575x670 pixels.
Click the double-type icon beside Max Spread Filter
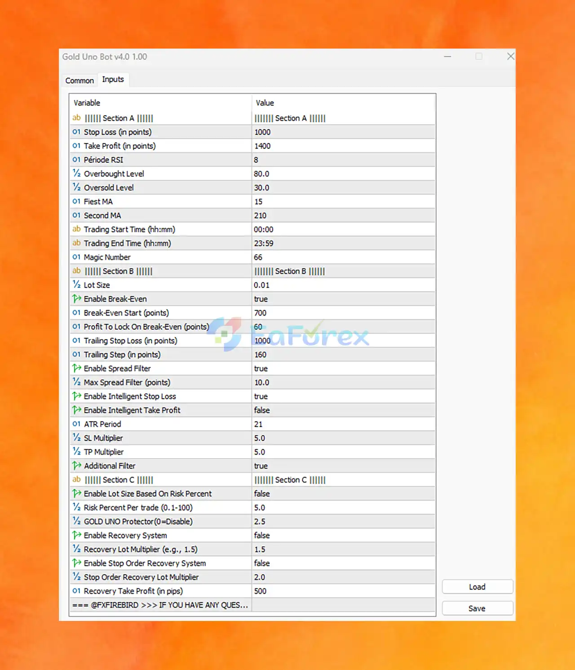point(76,382)
